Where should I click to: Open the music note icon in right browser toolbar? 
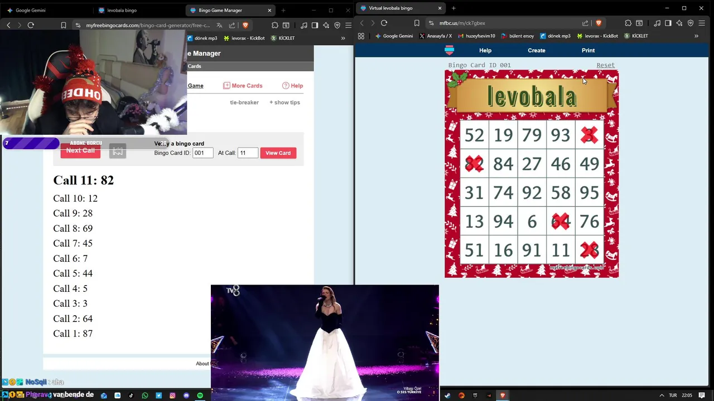[657, 23]
